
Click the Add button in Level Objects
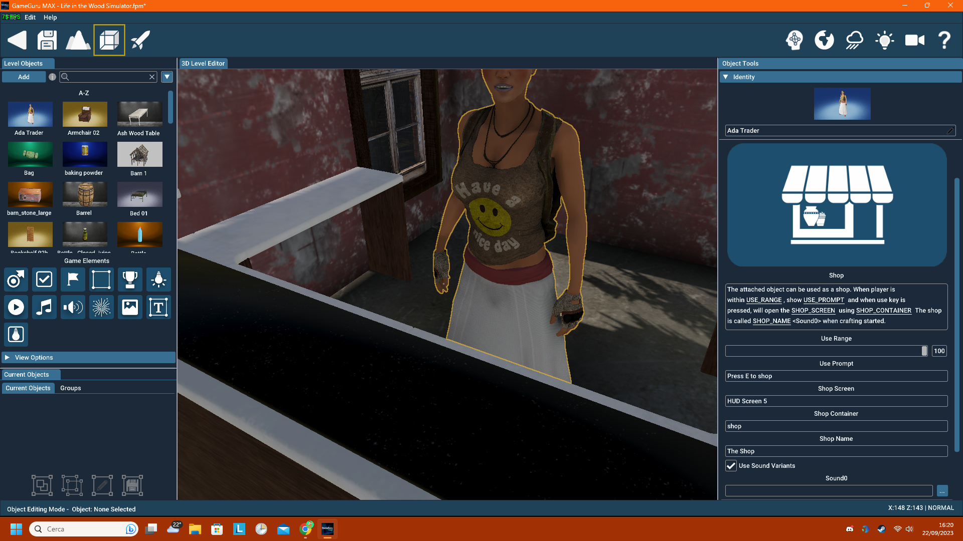24,77
